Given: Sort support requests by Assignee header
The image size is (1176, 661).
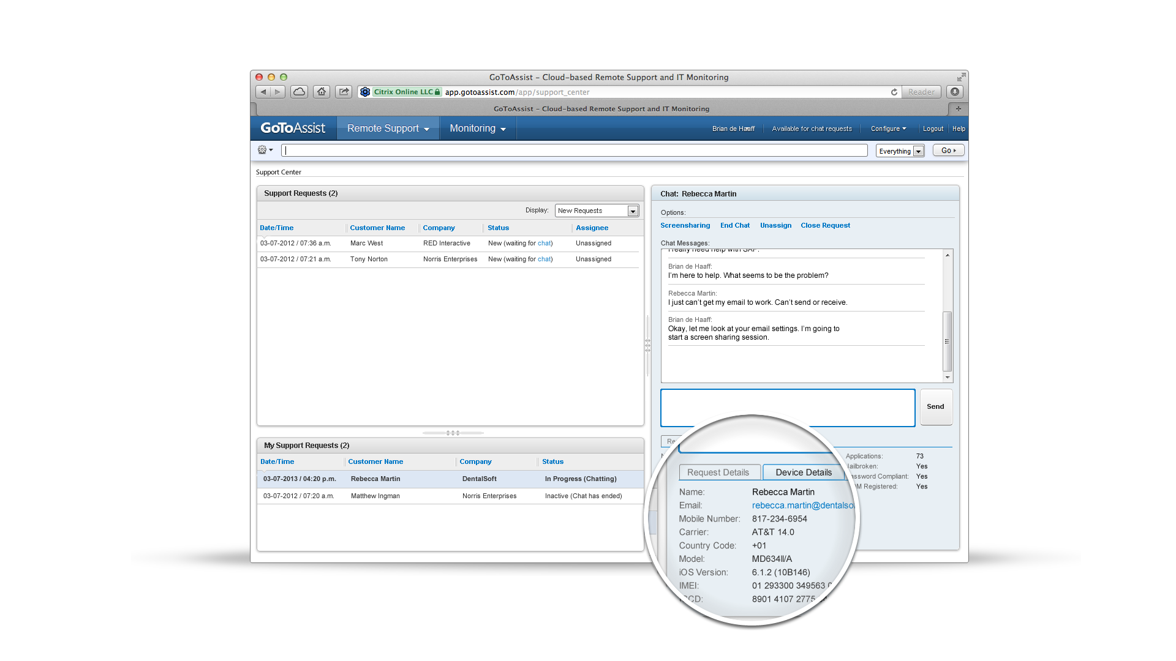Looking at the screenshot, I should 592,228.
